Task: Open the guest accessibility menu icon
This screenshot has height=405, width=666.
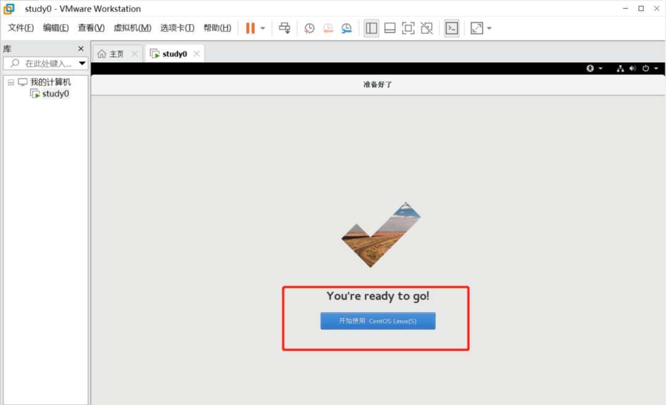Action: point(590,68)
